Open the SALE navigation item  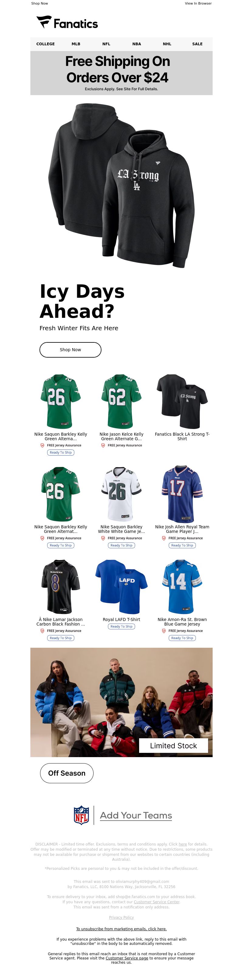coord(197,44)
